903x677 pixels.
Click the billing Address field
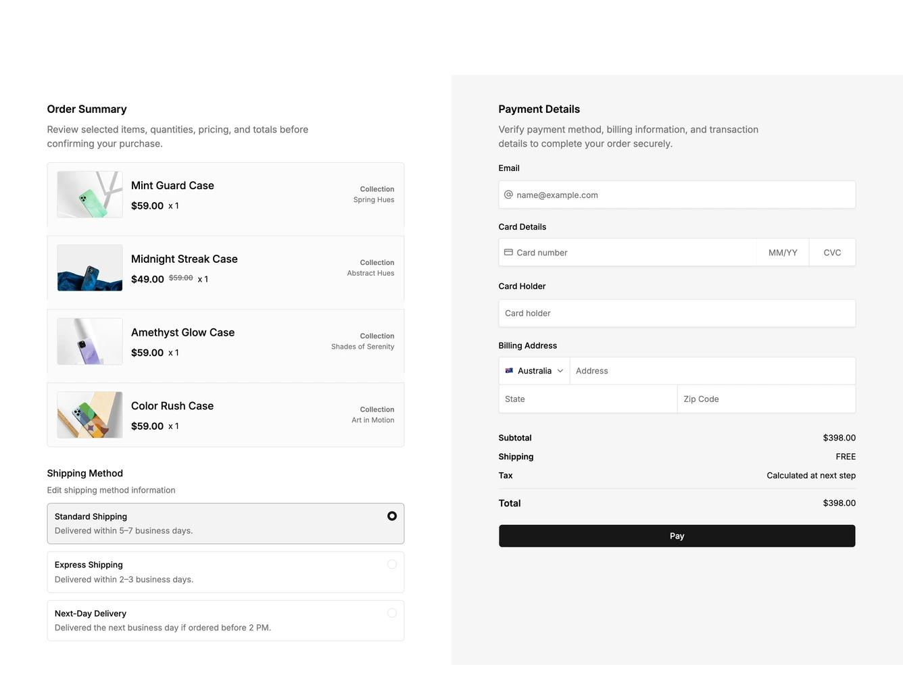(x=712, y=371)
